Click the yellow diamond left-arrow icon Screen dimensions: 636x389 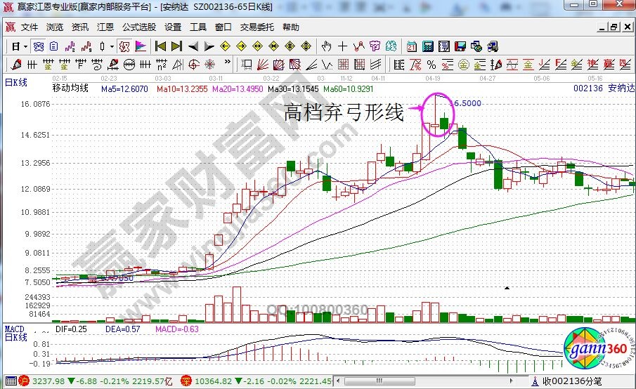pyautogui.click(x=225, y=46)
